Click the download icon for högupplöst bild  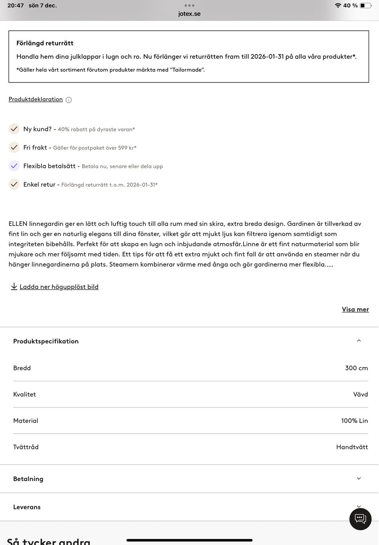(x=14, y=287)
